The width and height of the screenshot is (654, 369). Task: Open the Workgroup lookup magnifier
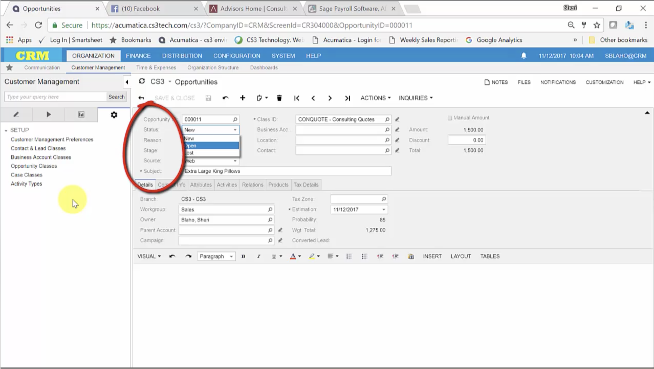pos(270,209)
